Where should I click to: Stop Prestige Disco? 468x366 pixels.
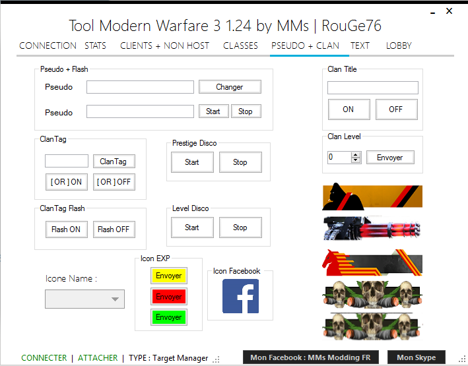click(240, 162)
